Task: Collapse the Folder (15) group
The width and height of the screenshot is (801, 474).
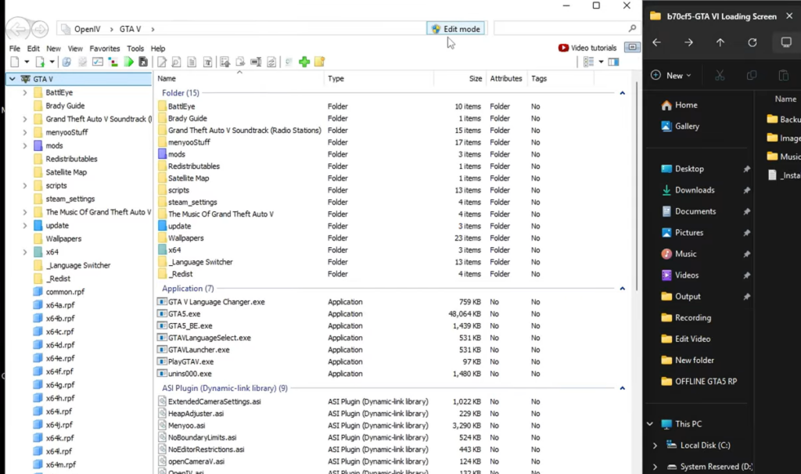Action: coord(622,93)
